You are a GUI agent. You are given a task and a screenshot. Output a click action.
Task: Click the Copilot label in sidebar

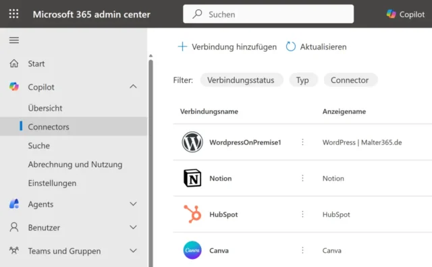tap(41, 87)
